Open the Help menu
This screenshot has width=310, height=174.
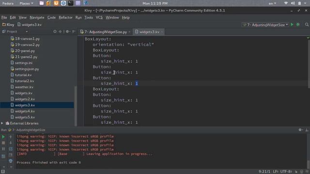tap(125, 17)
